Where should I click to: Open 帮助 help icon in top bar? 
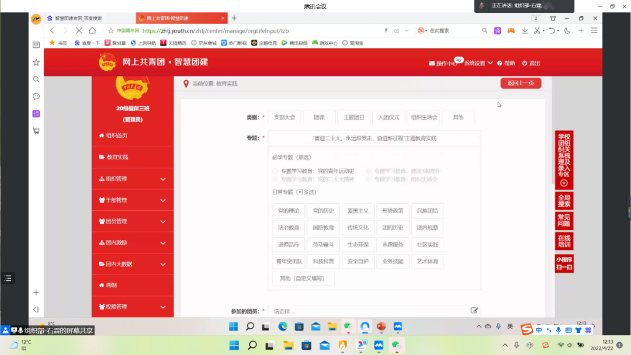501,63
